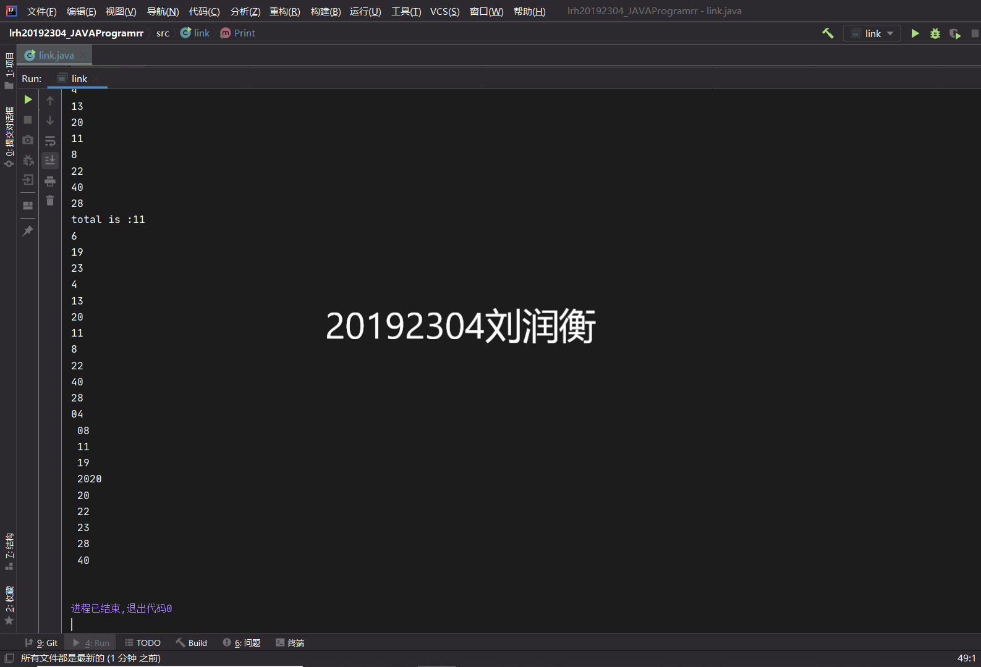This screenshot has height=667, width=981.
Task: Open the Build tool window
Action: (x=192, y=643)
